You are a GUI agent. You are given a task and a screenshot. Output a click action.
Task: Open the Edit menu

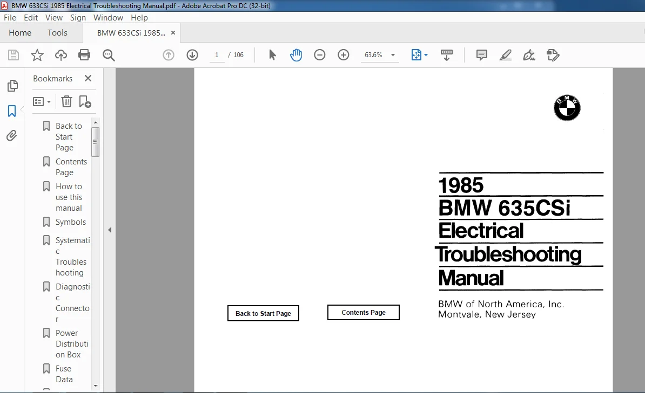(x=31, y=18)
